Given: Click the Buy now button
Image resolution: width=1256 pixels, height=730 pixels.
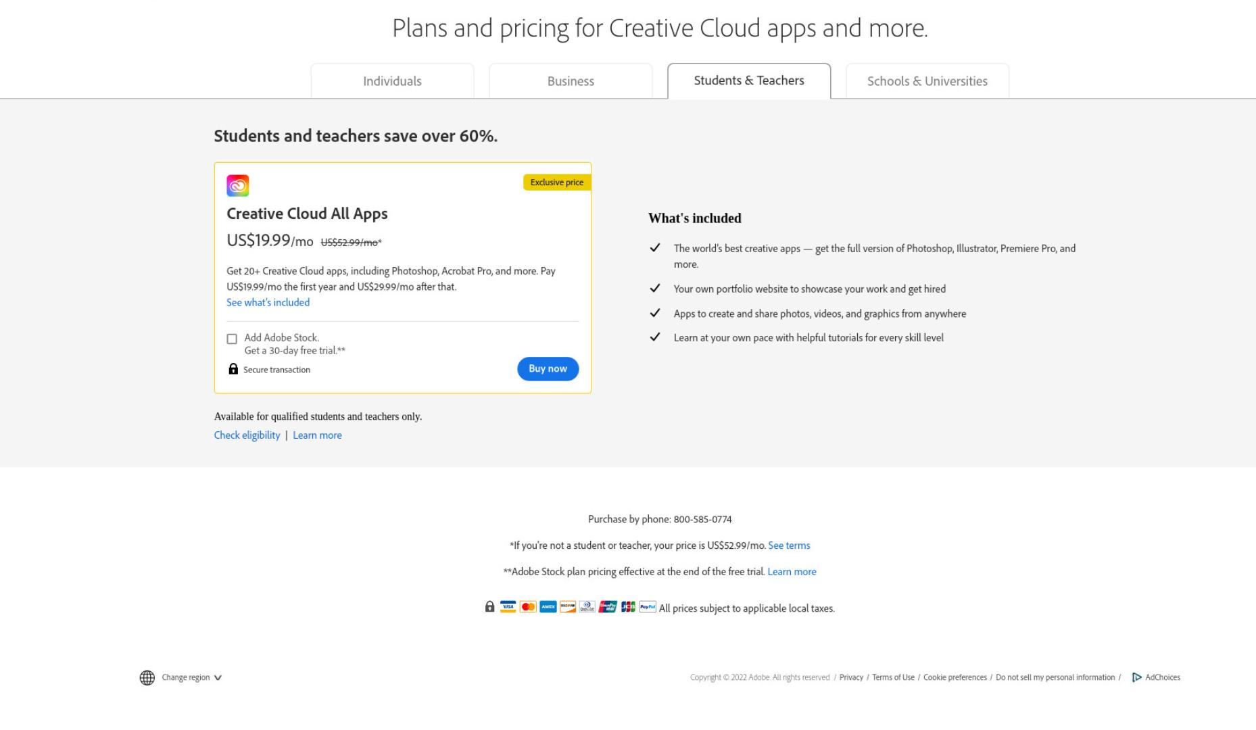Looking at the screenshot, I should pos(548,369).
